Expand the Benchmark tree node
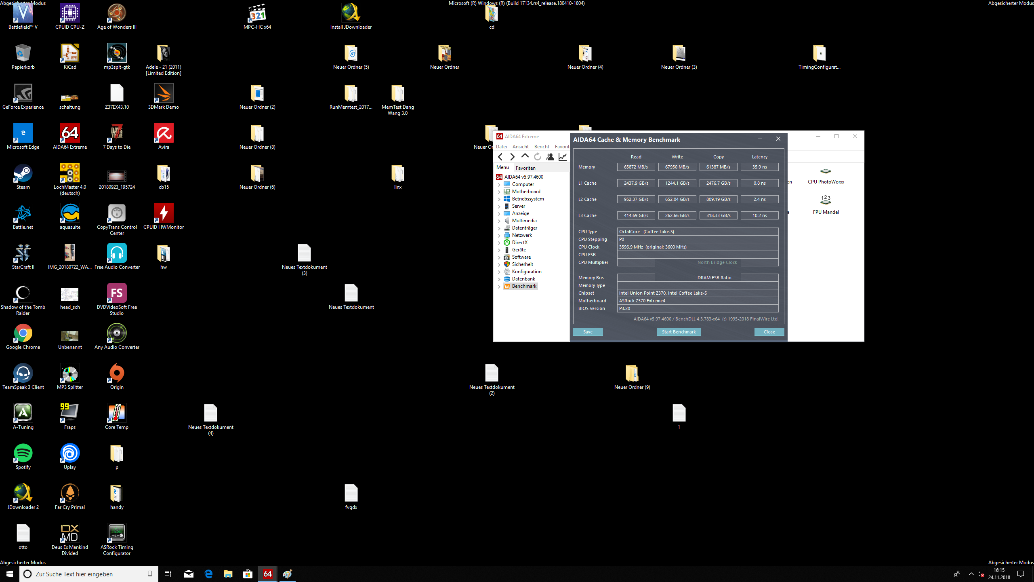Viewport: 1034px width, 582px height. point(499,286)
